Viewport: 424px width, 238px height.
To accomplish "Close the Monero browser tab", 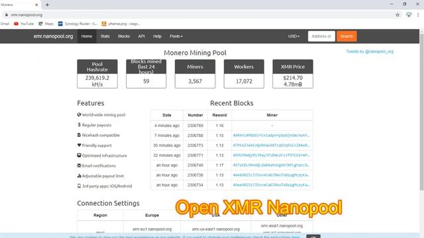I will 36,5.
